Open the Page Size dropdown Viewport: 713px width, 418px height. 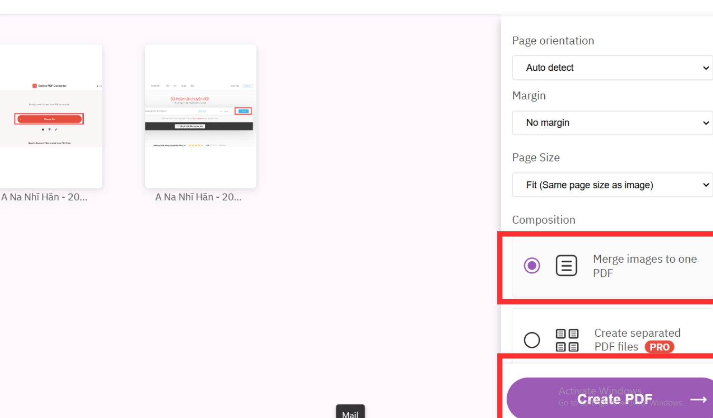pos(612,185)
